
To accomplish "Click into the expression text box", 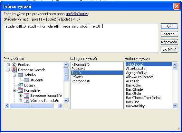I will [81, 38].
